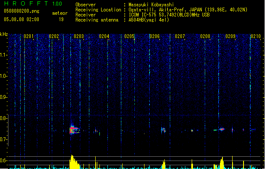The width and height of the screenshot is (265, 169).
Task: Click the 0.9 kHz axis label
Action: tap(4, 97)
